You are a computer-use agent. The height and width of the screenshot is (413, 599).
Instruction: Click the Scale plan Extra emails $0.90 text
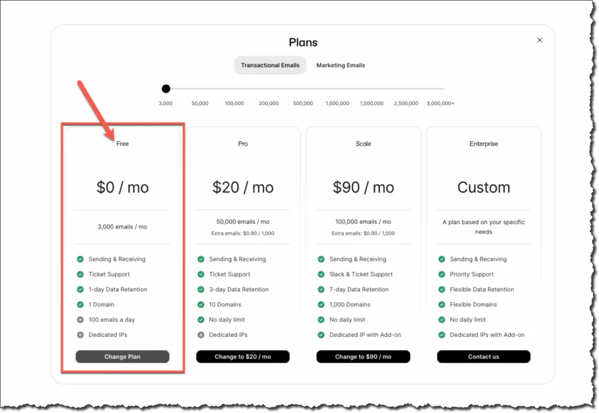coord(363,233)
